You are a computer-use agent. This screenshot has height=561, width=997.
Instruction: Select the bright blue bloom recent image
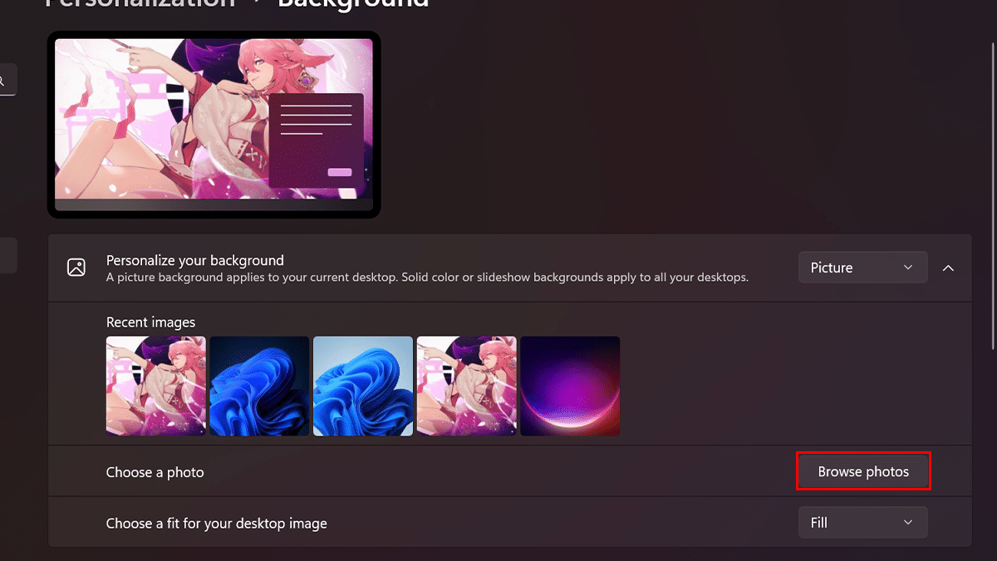(x=363, y=386)
